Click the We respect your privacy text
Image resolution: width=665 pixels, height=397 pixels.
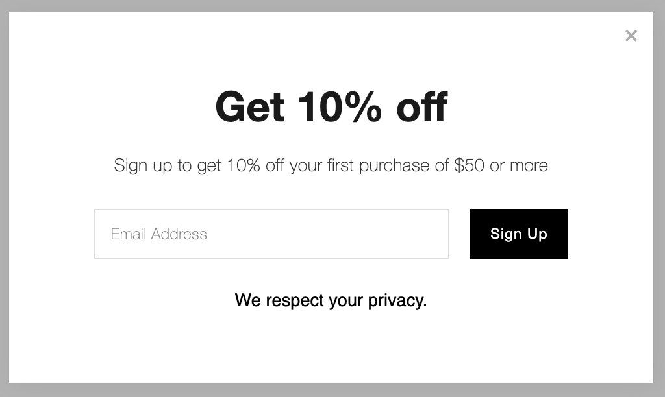331,300
